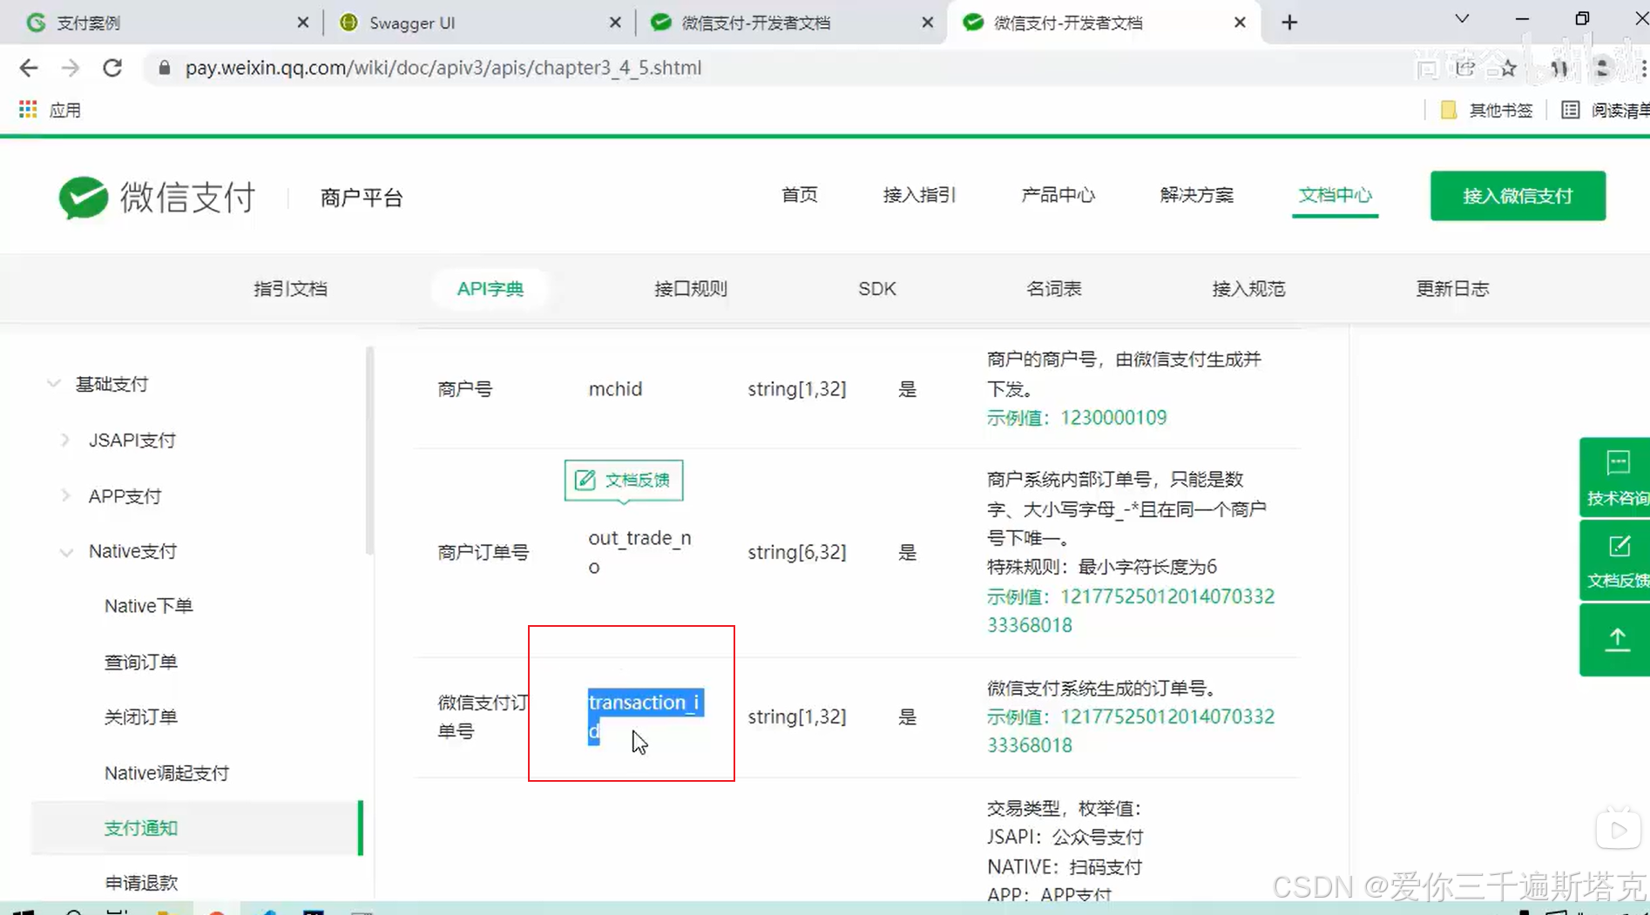This screenshot has height=915, width=1650.
Task: Go back to the previous page
Action: 29,68
